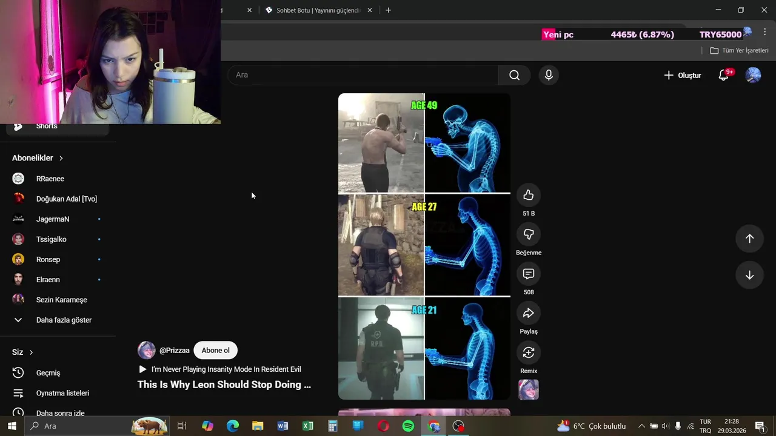The height and width of the screenshot is (436, 776).
Task: Open Microsoft Edge from the taskbar
Action: tap(233, 426)
